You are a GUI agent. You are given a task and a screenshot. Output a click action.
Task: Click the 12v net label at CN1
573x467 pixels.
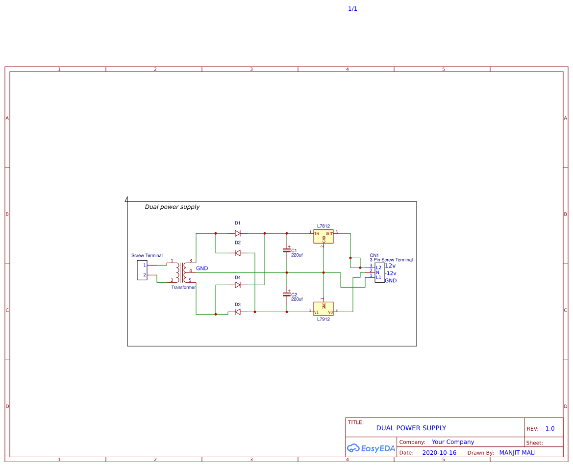coord(391,265)
